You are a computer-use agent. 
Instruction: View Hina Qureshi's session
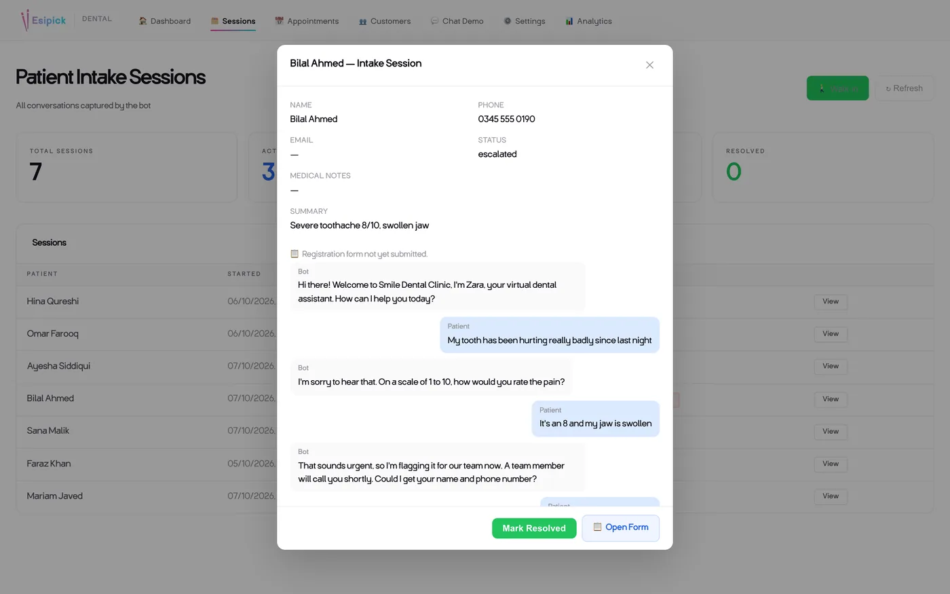coord(831,301)
